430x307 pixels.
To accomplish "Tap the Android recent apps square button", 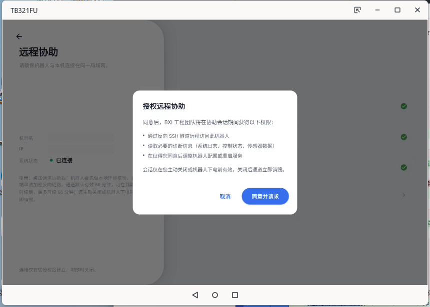I will pos(235,295).
